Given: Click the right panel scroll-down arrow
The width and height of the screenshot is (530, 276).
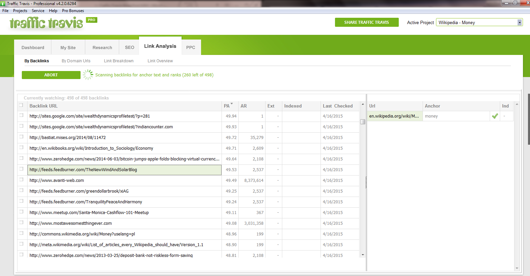Looking at the screenshot, I should click(x=517, y=268).
